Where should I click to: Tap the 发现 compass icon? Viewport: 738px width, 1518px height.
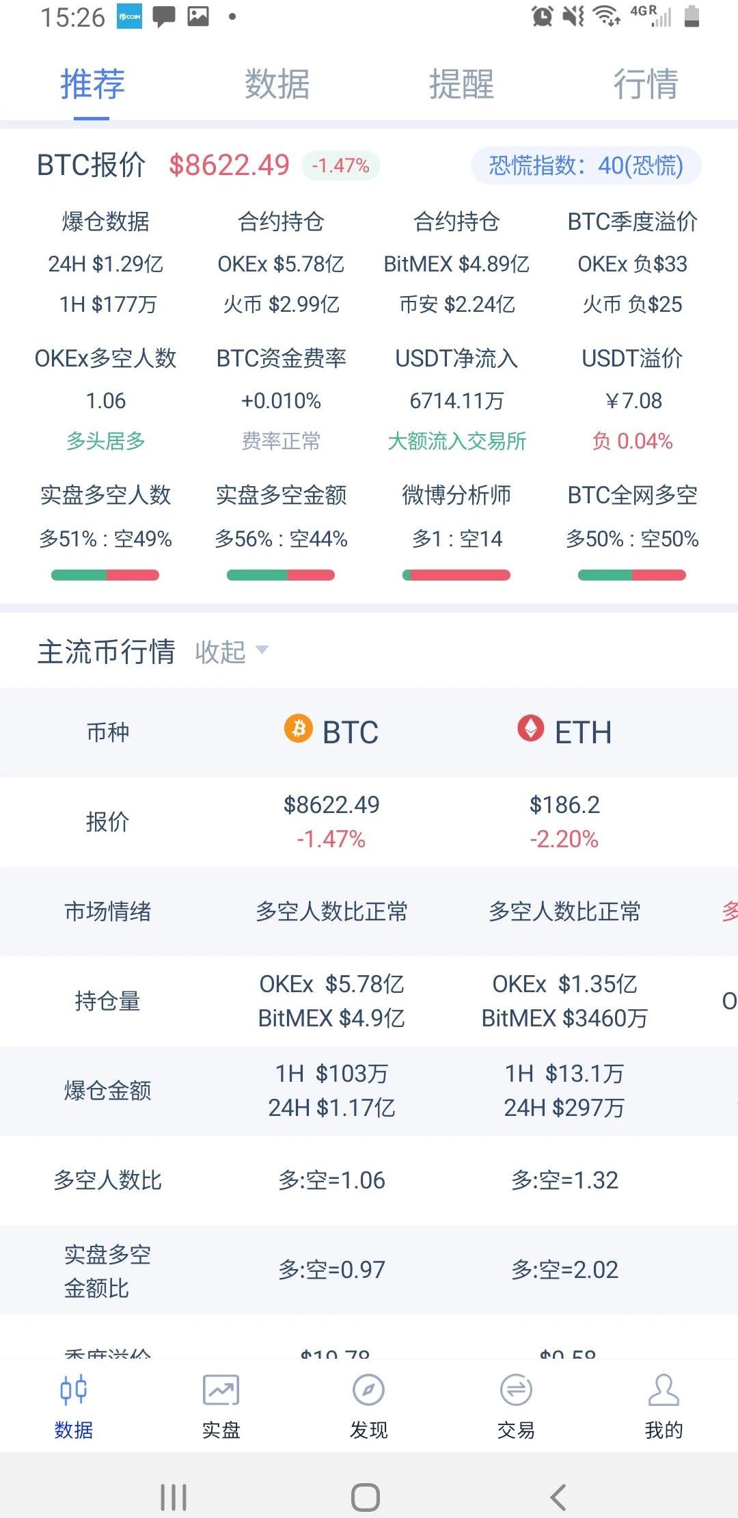click(x=368, y=1390)
